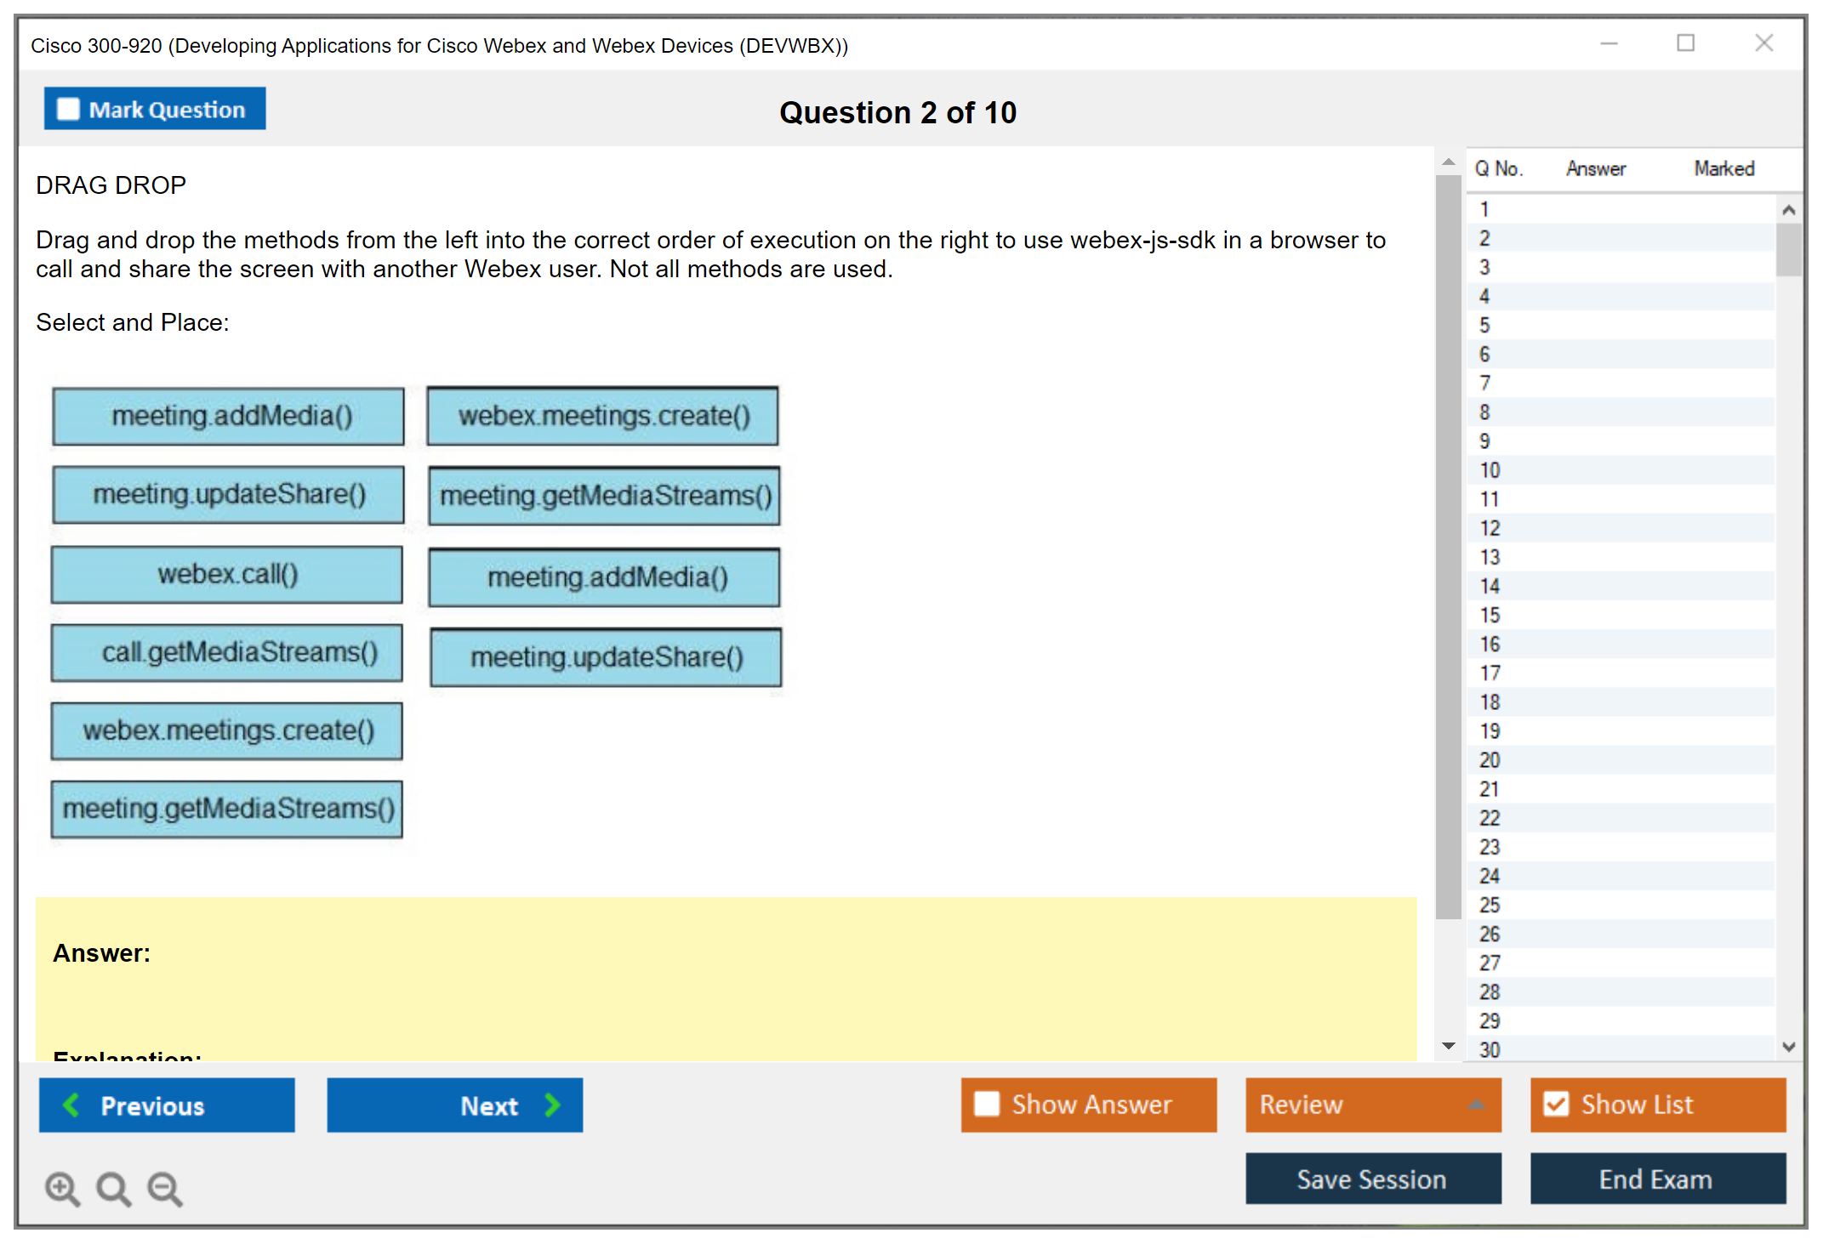This screenshot has width=1829, height=1250.
Task: Click the green arrow on the Previous button
Action: coord(71,1105)
